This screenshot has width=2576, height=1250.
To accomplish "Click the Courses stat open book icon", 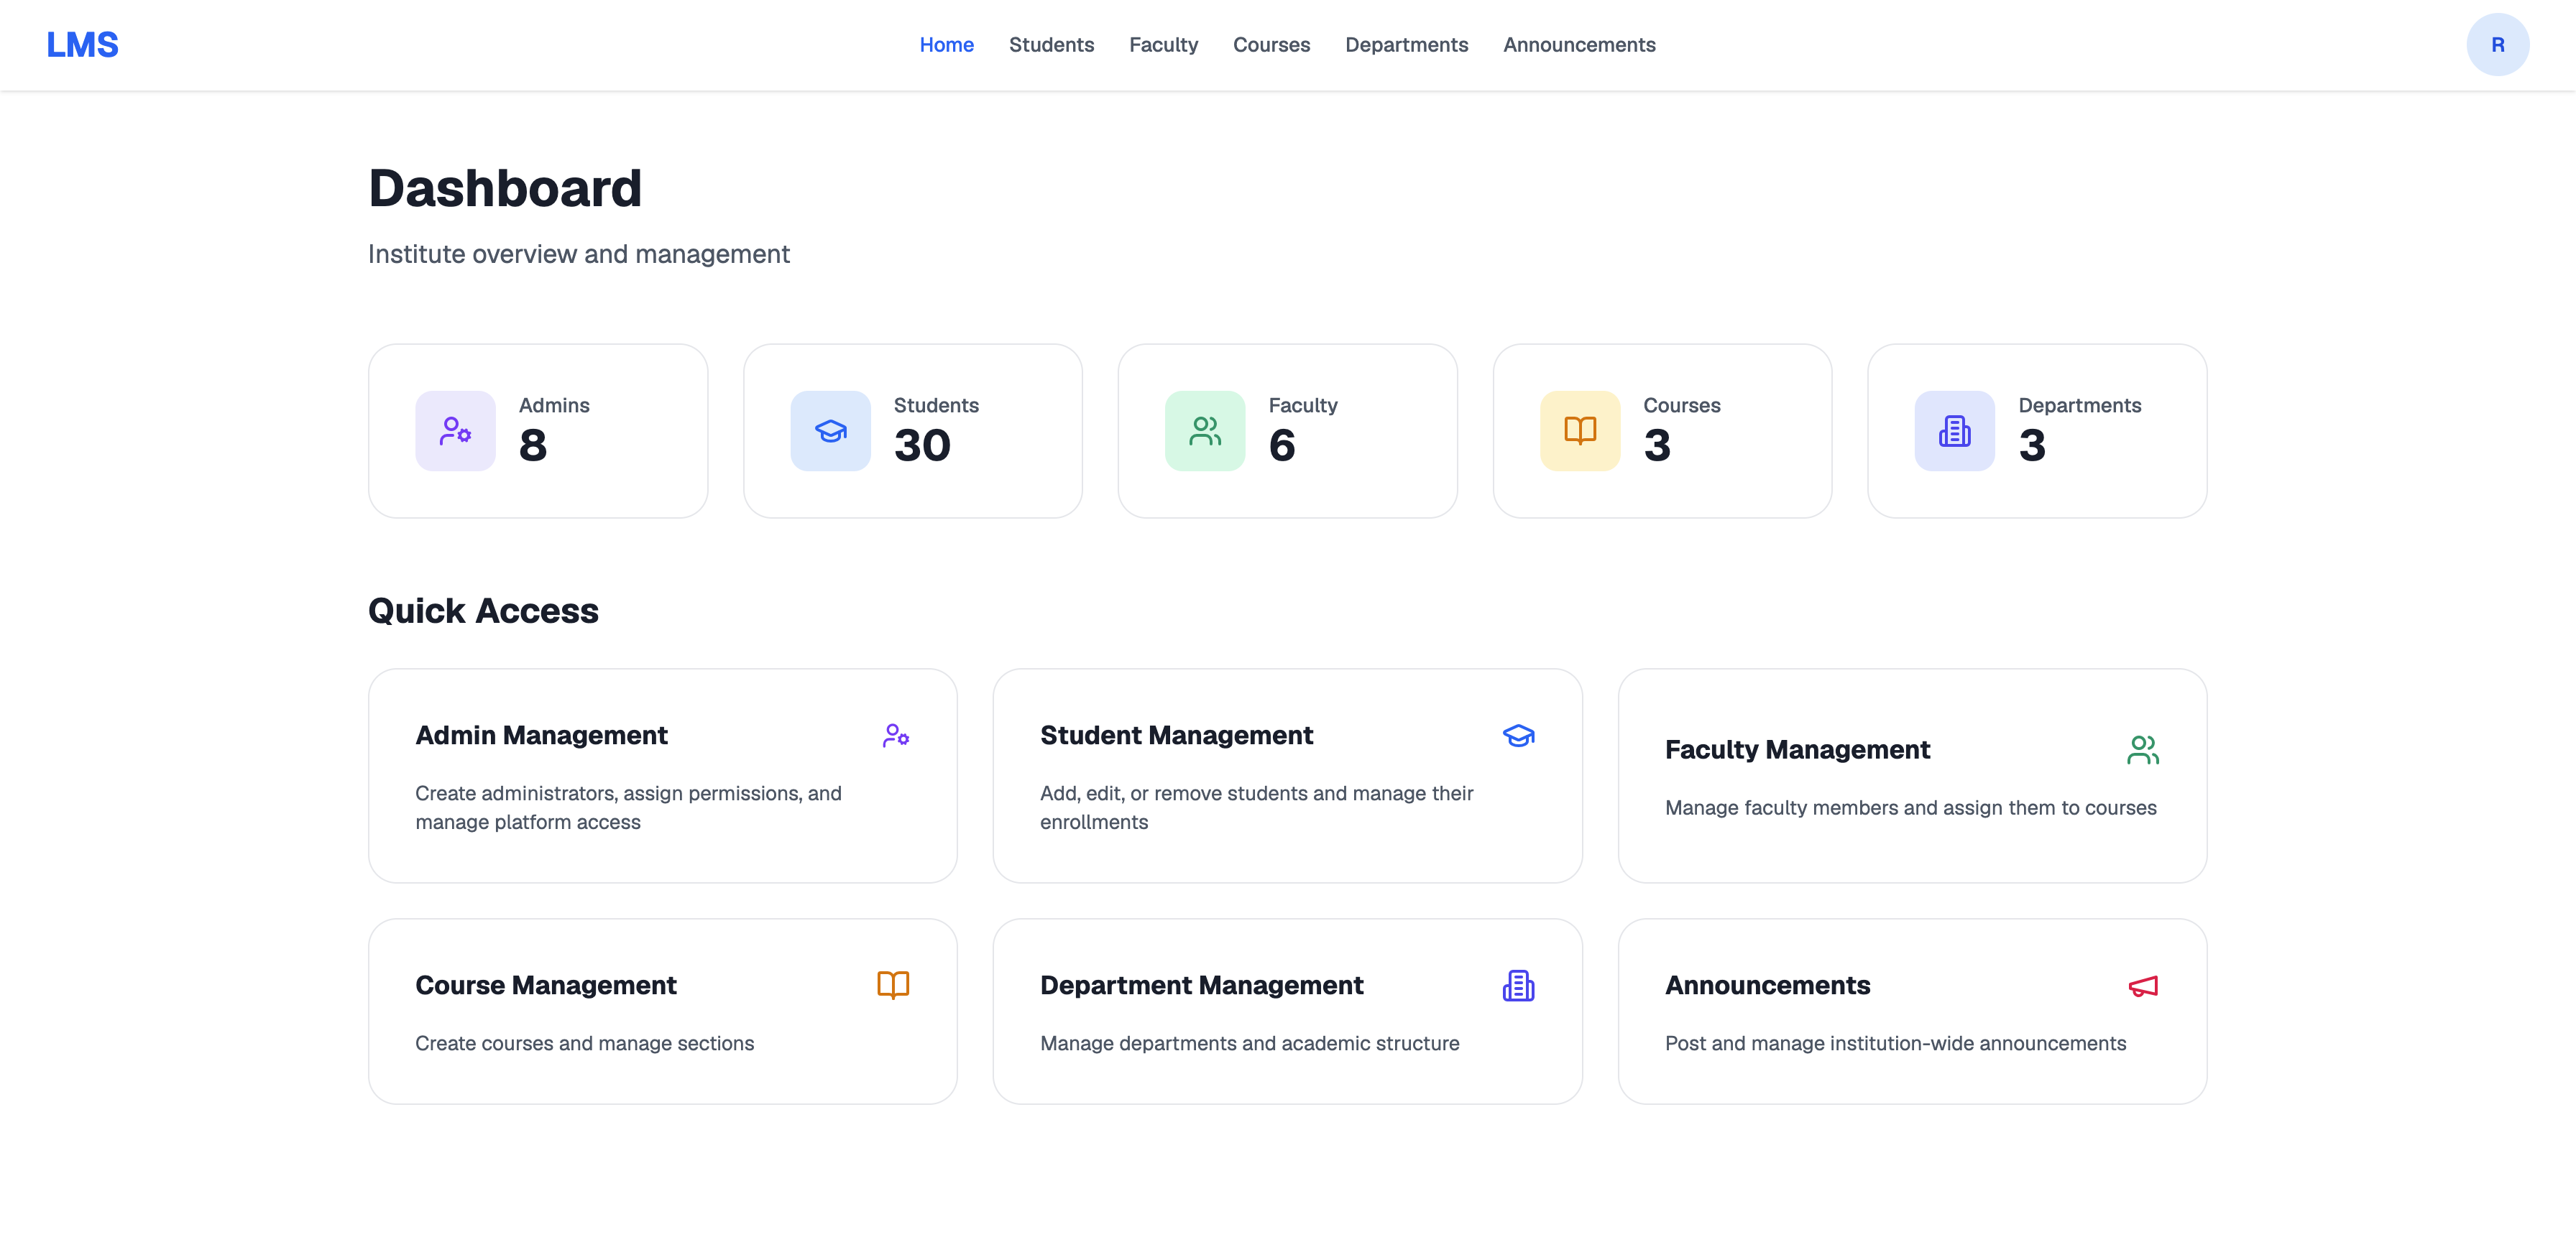I will 1580,430.
